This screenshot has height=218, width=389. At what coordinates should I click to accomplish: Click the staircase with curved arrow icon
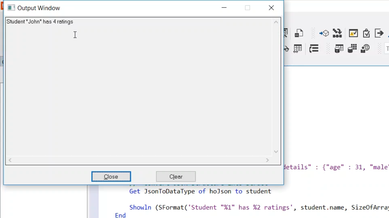tap(337, 33)
